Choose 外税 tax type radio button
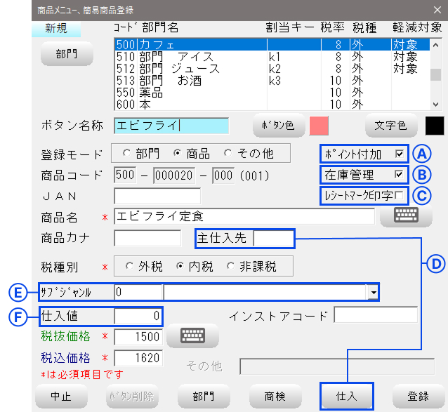Viewport: 448px width, 412px height. click(129, 266)
